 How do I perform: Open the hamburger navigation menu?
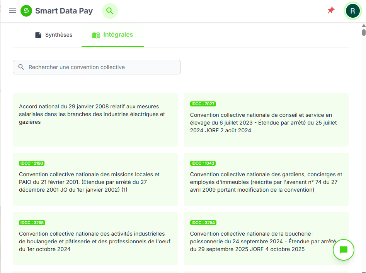pyautogui.click(x=13, y=11)
